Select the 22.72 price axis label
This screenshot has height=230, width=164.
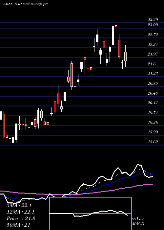click(153, 35)
